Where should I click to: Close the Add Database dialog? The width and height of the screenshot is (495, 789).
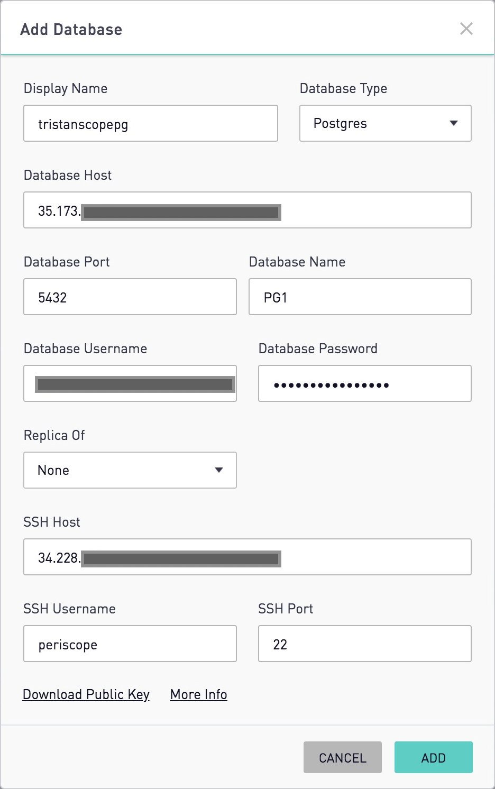(x=466, y=29)
